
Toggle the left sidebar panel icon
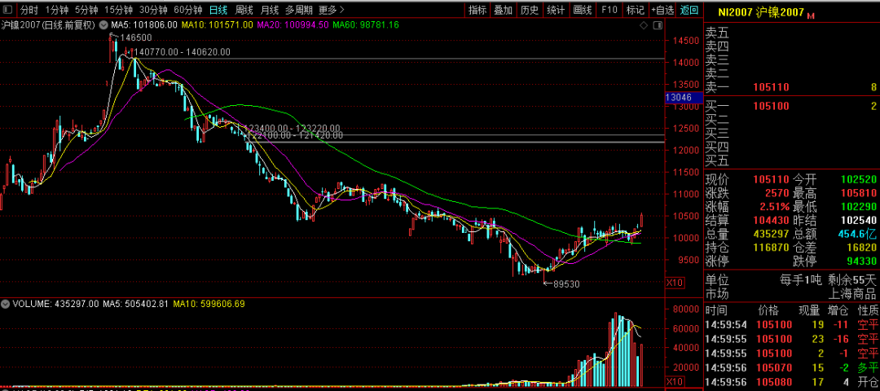click(x=7, y=10)
